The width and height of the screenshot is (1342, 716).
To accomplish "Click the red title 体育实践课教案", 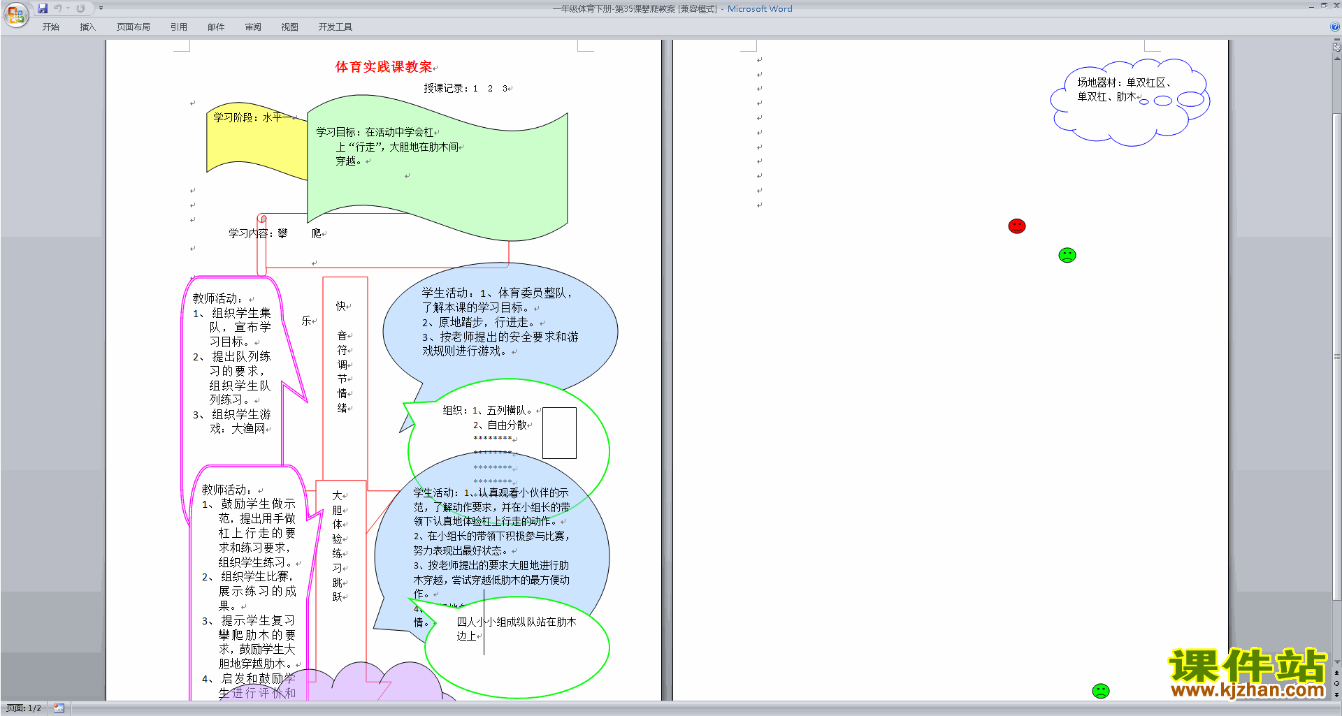I will pyautogui.click(x=384, y=67).
